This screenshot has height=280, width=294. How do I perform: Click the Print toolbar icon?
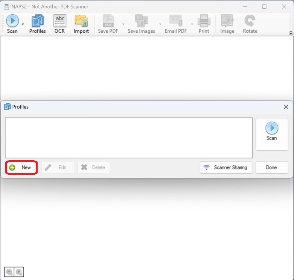pyautogui.click(x=204, y=24)
